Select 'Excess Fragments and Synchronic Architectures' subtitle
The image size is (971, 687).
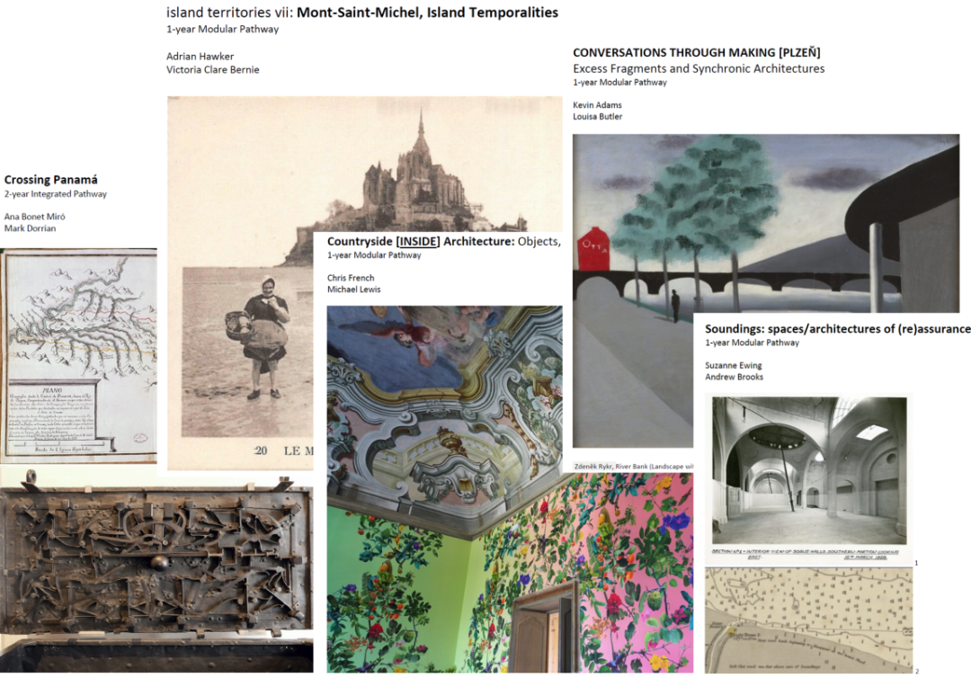coord(699,68)
